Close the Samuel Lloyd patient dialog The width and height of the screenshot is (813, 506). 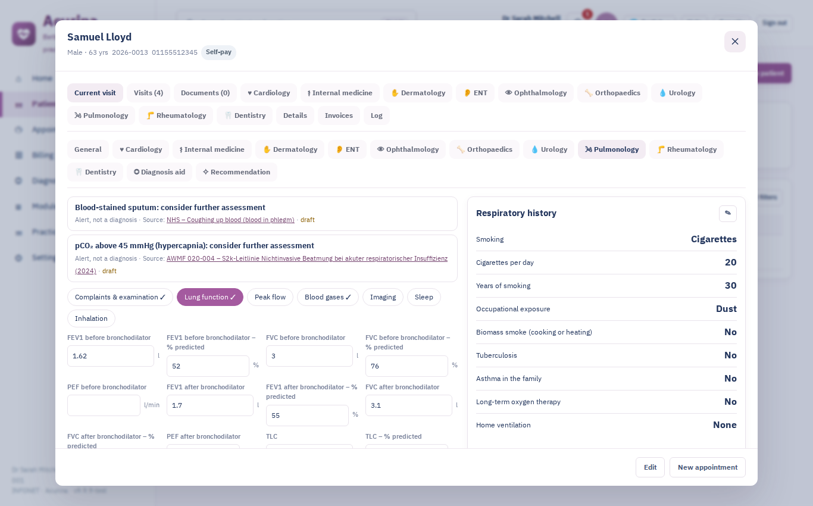click(735, 42)
